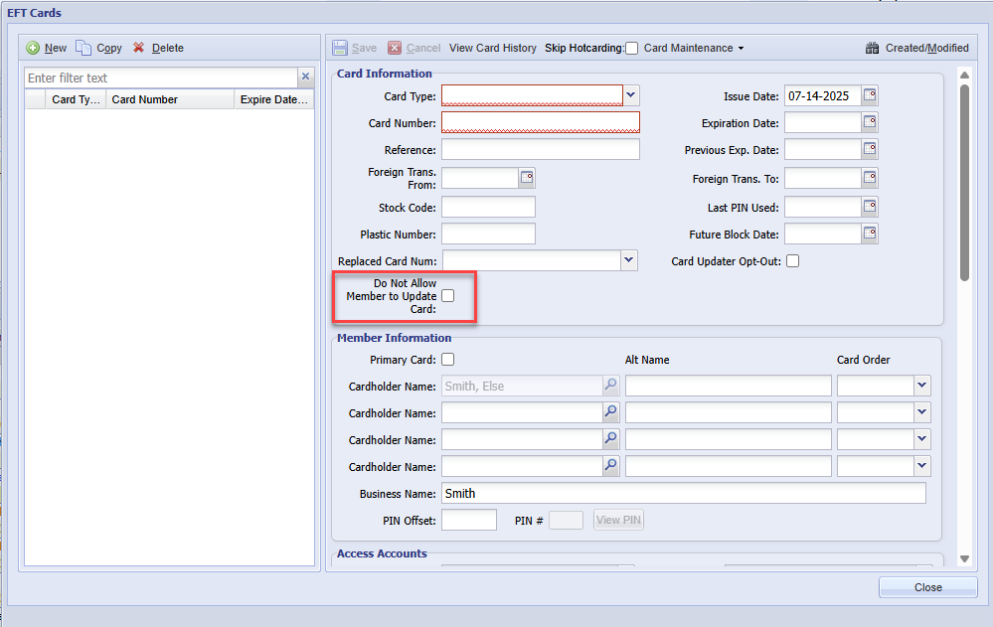993x627 pixels.
Task: Toggle the Skip Hotcarding checkbox
Action: [x=631, y=48]
